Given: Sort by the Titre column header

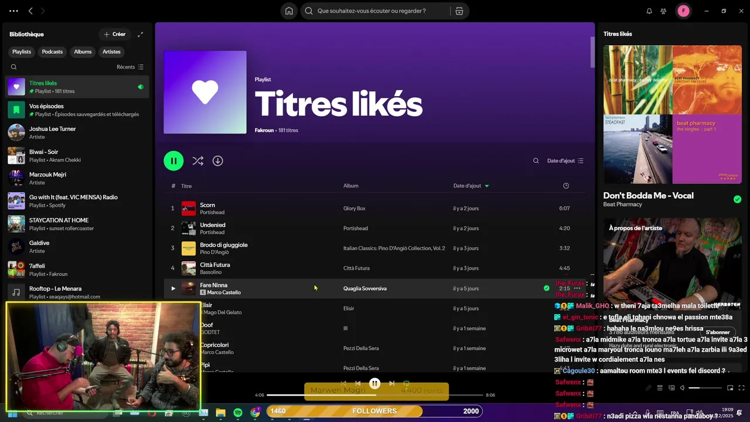Looking at the screenshot, I should [186, 186].
